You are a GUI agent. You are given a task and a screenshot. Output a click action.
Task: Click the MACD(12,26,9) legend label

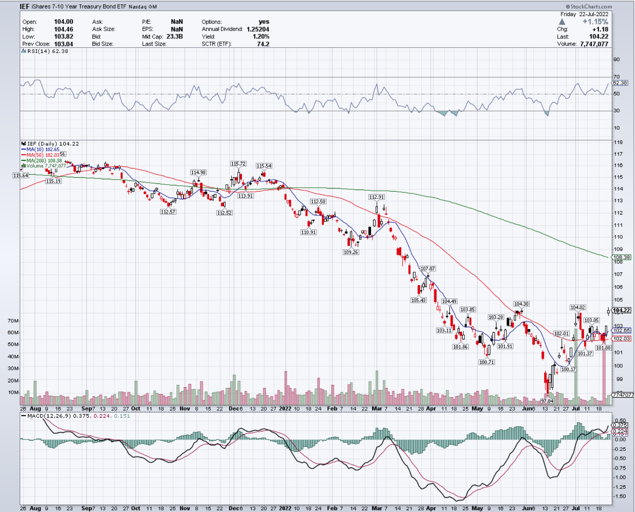[x=46, y=416]
